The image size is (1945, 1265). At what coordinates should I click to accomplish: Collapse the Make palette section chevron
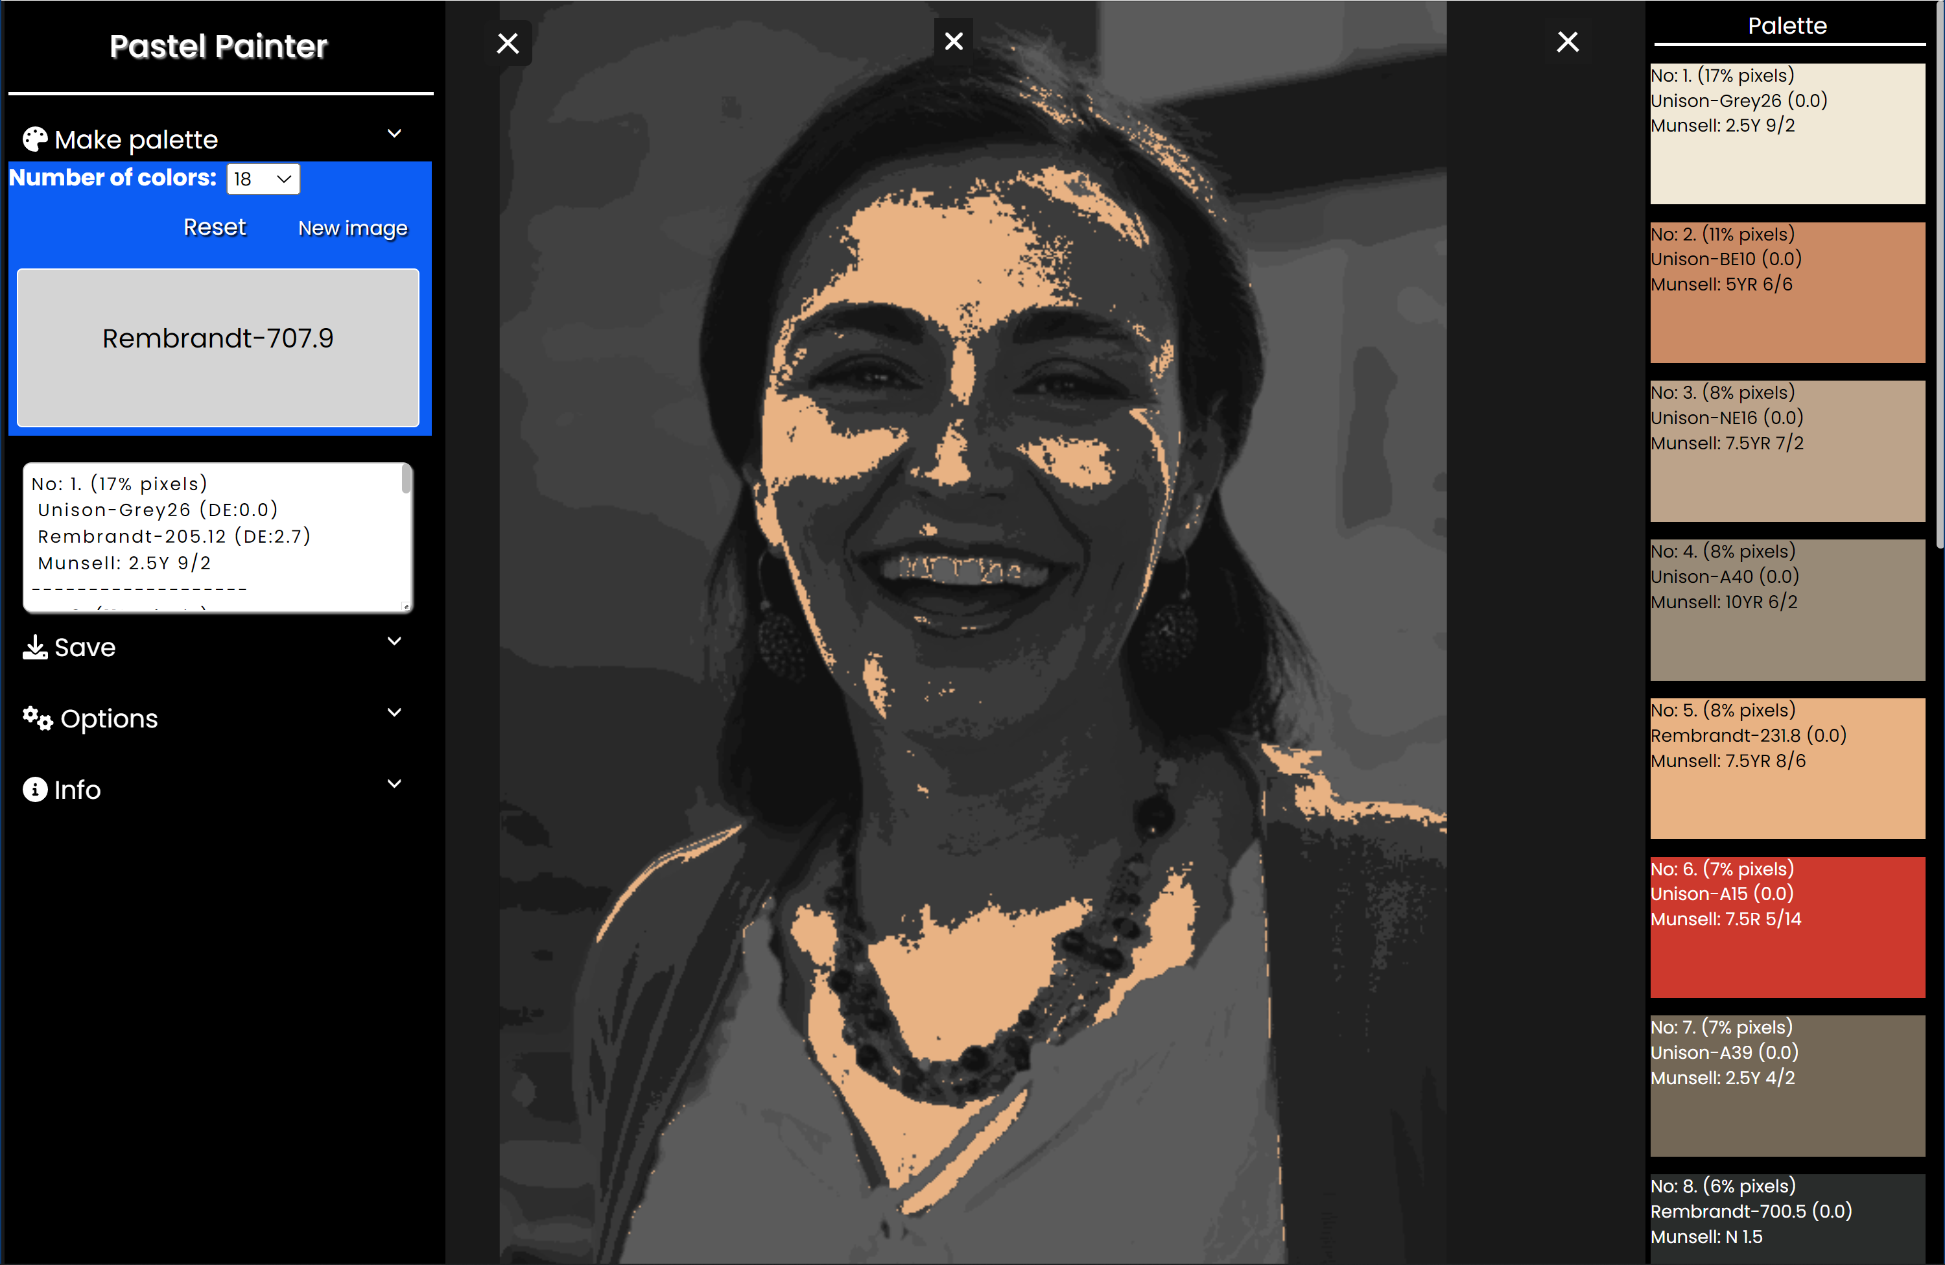pyautogui.click(x=394, y=134)
